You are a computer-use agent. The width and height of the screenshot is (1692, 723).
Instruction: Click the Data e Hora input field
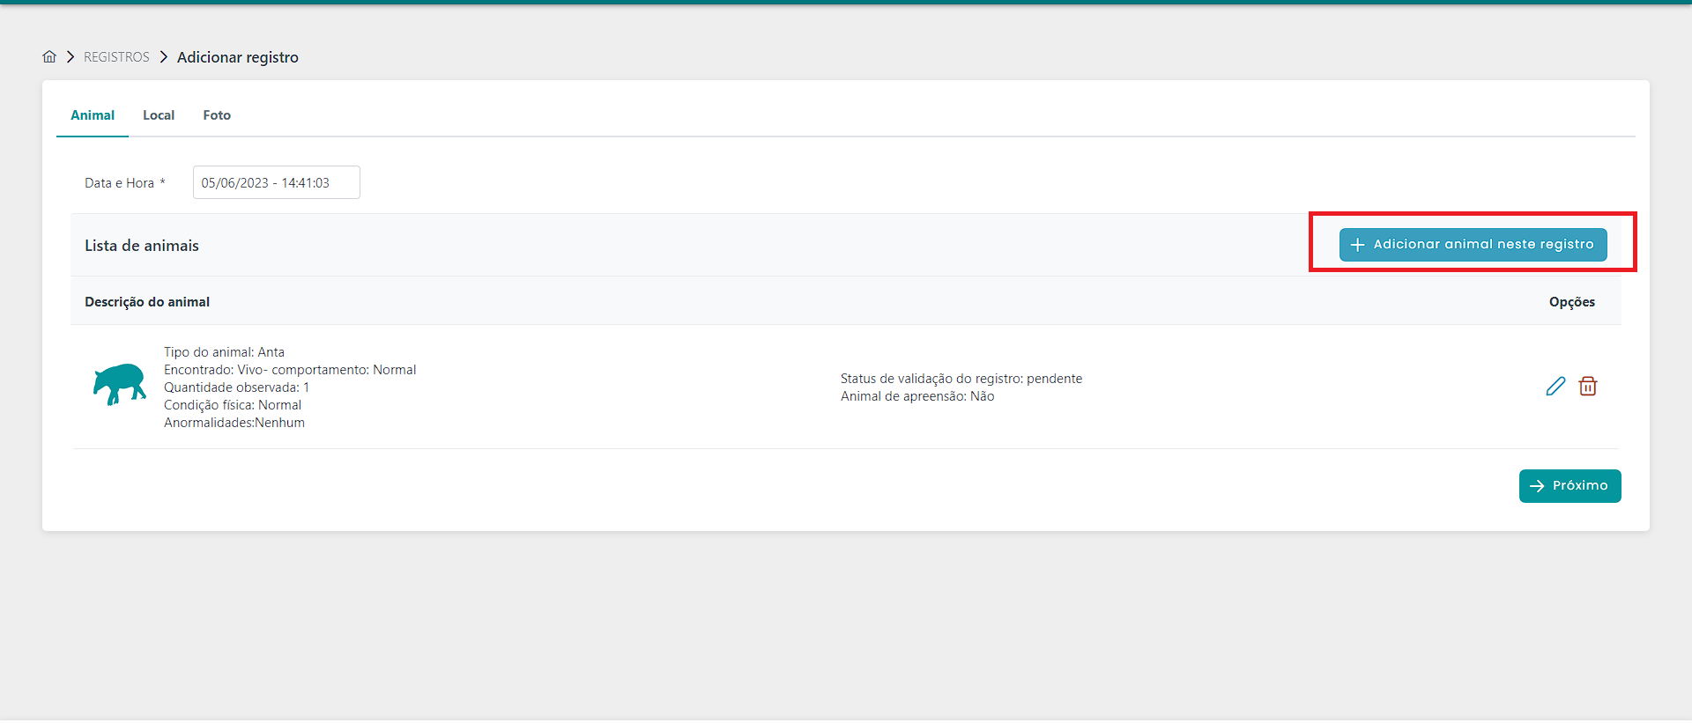[277, 182]
